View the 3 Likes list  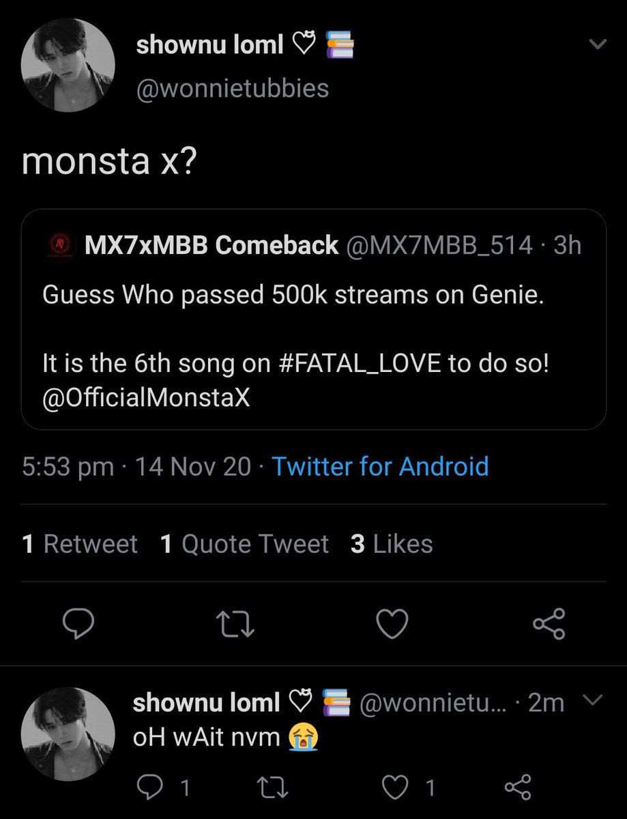392,544
